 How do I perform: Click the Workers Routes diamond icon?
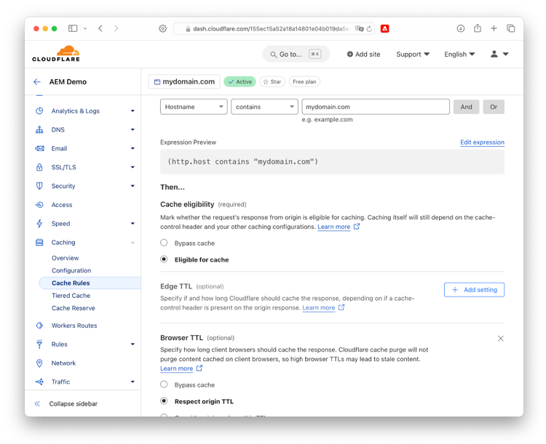(x=39, y=326)
